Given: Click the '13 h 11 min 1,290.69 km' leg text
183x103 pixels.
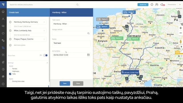Looking at the screenshot, I should (22, 27).
